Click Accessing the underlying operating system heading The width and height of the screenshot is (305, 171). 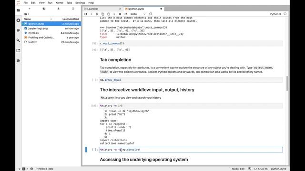[144, 160]
